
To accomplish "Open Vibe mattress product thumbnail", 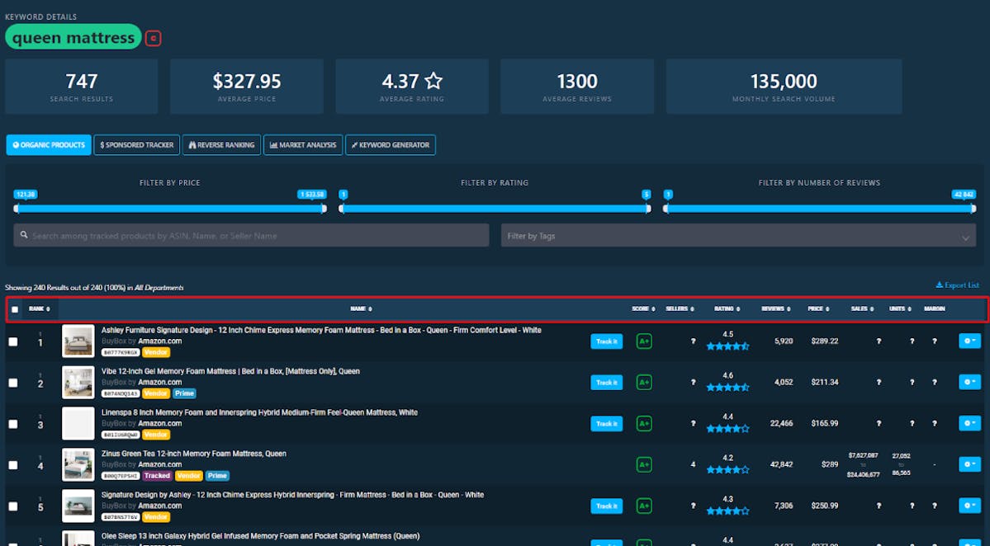I will pos(78,382).
